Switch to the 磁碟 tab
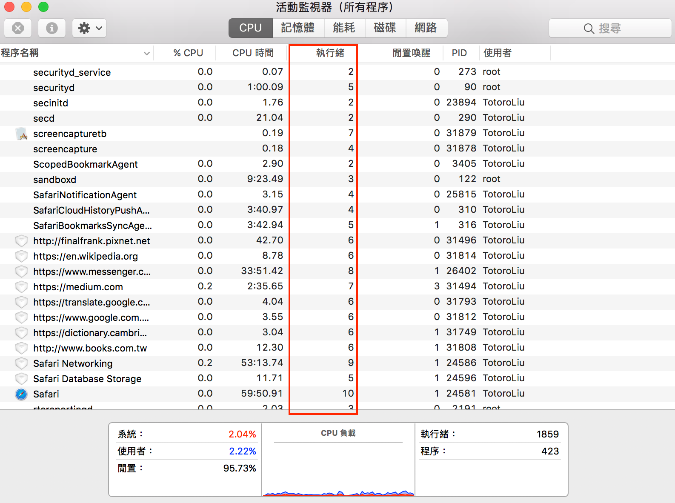This screenshot has width=675, height=503. pyautogui.click(x=385, y=28)
